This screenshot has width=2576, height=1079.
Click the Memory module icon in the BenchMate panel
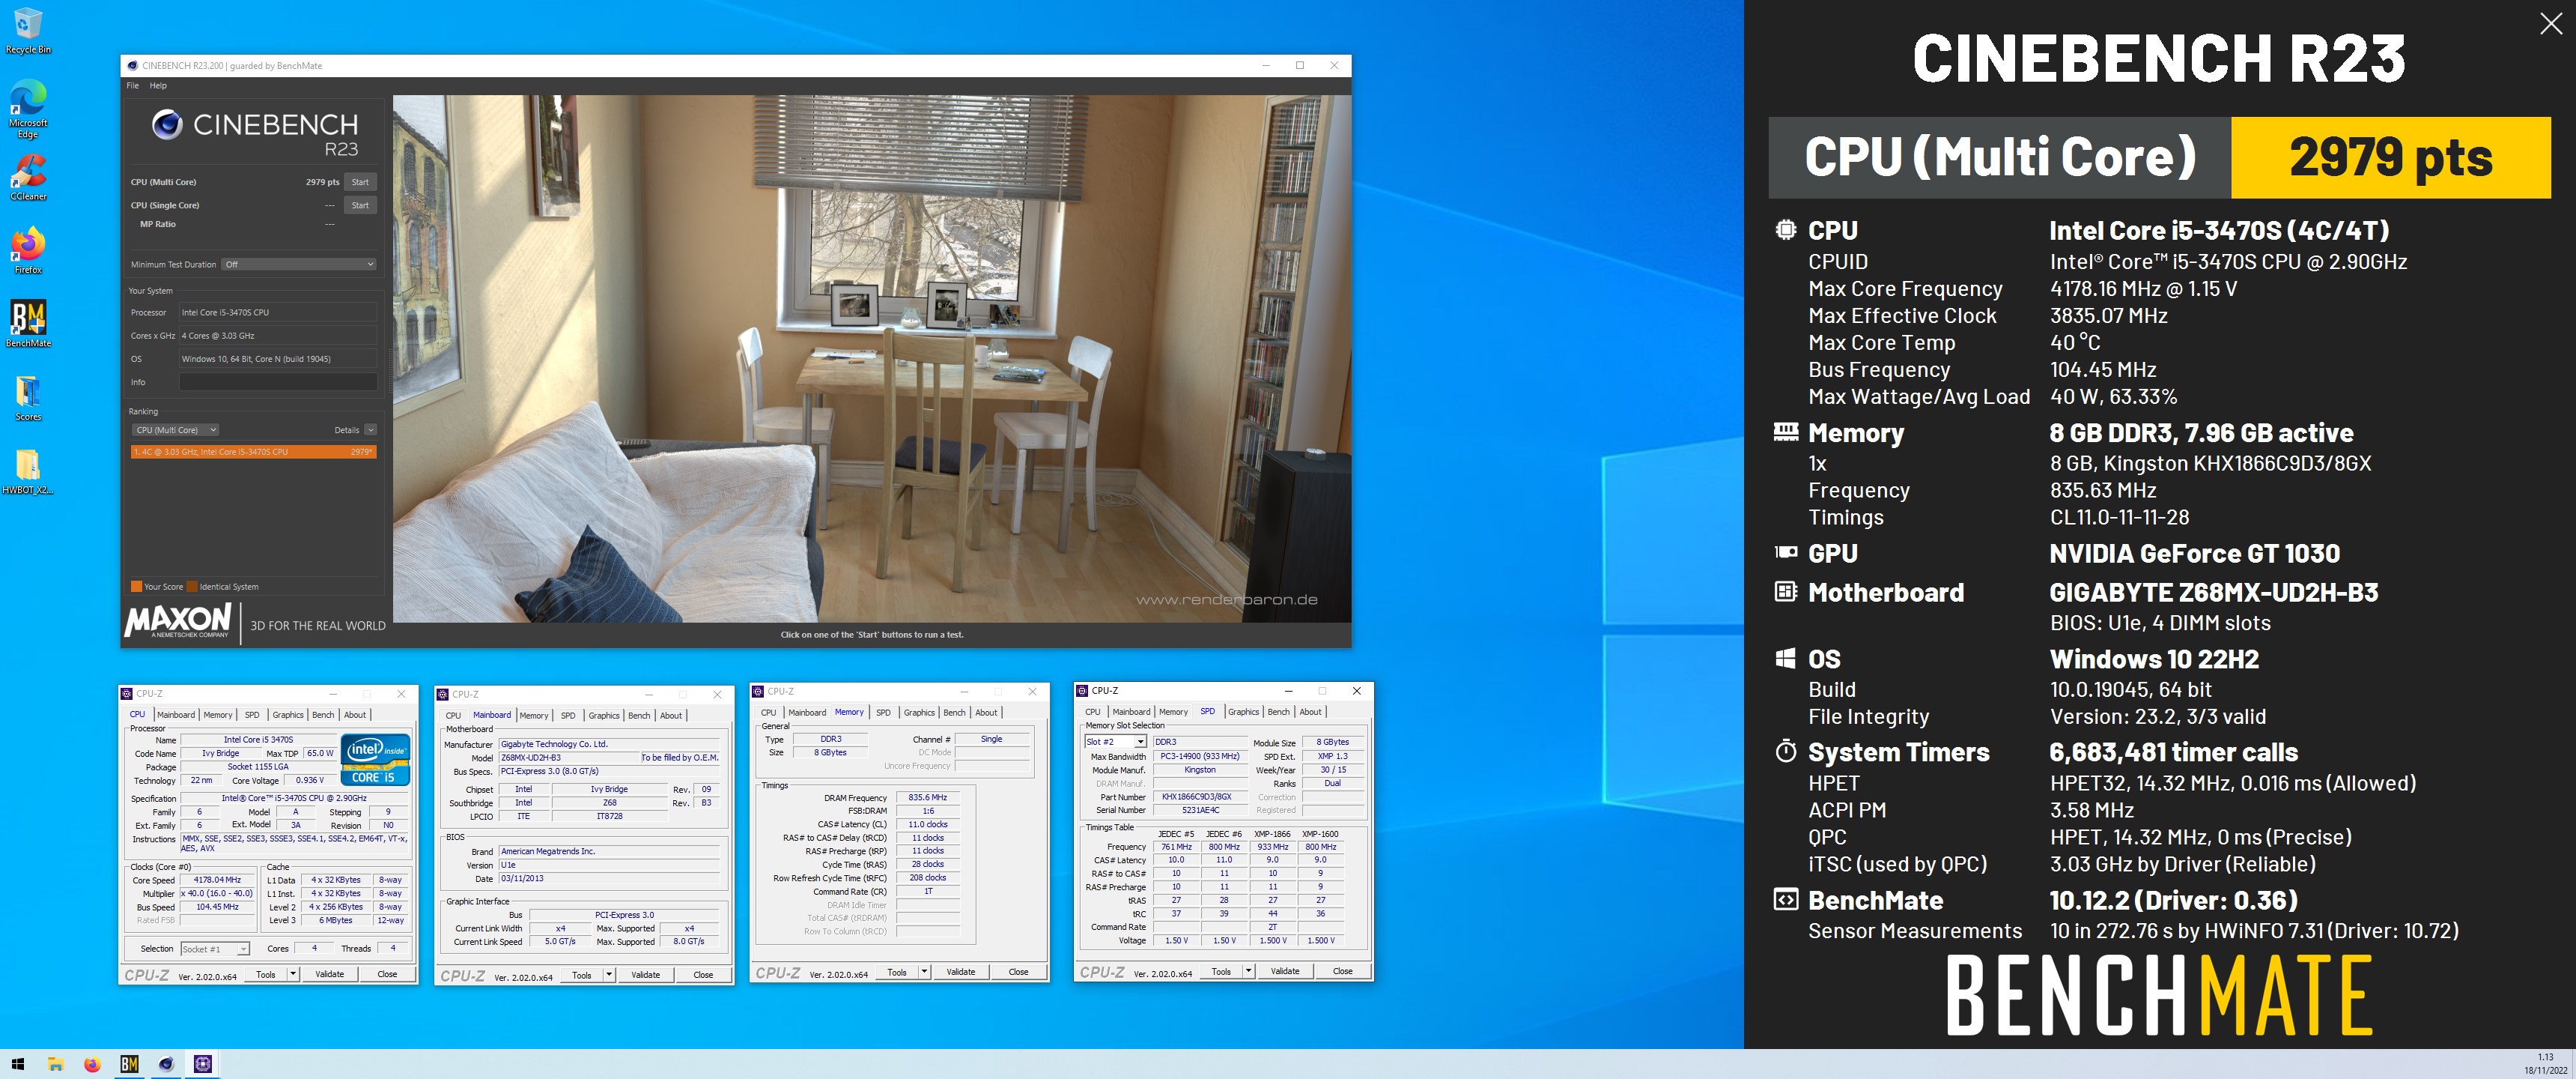tap(1785, 432)
